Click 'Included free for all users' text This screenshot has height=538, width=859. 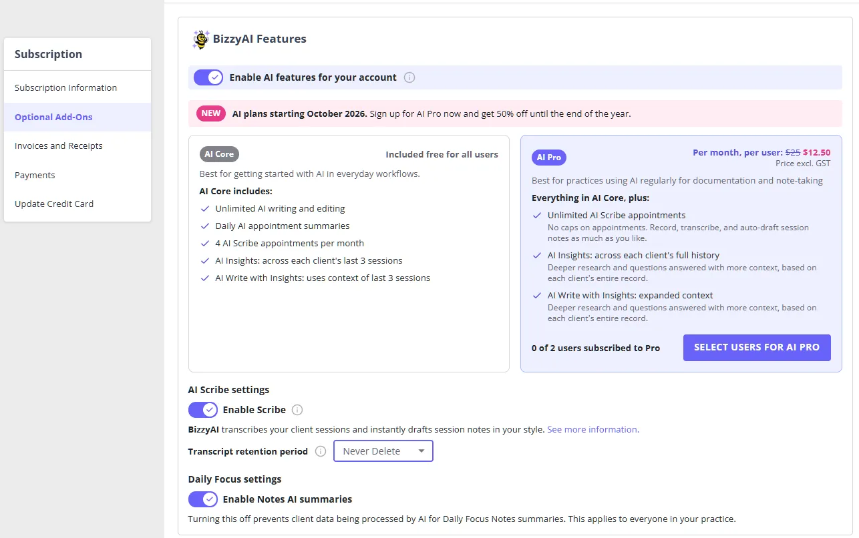coord(442,154)
